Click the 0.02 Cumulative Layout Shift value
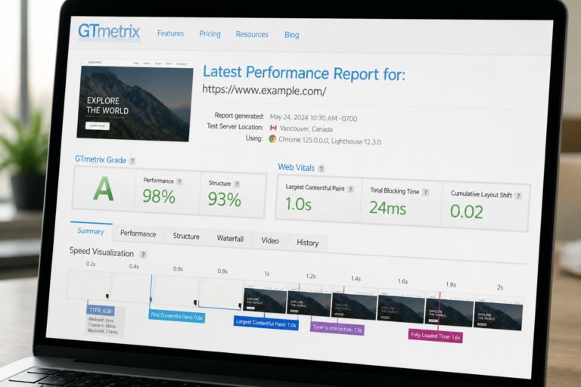 467,212
